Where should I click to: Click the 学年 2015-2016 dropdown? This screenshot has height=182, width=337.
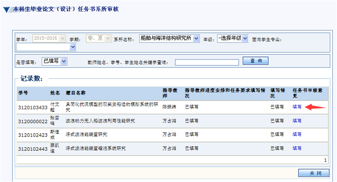pos(49,39)
